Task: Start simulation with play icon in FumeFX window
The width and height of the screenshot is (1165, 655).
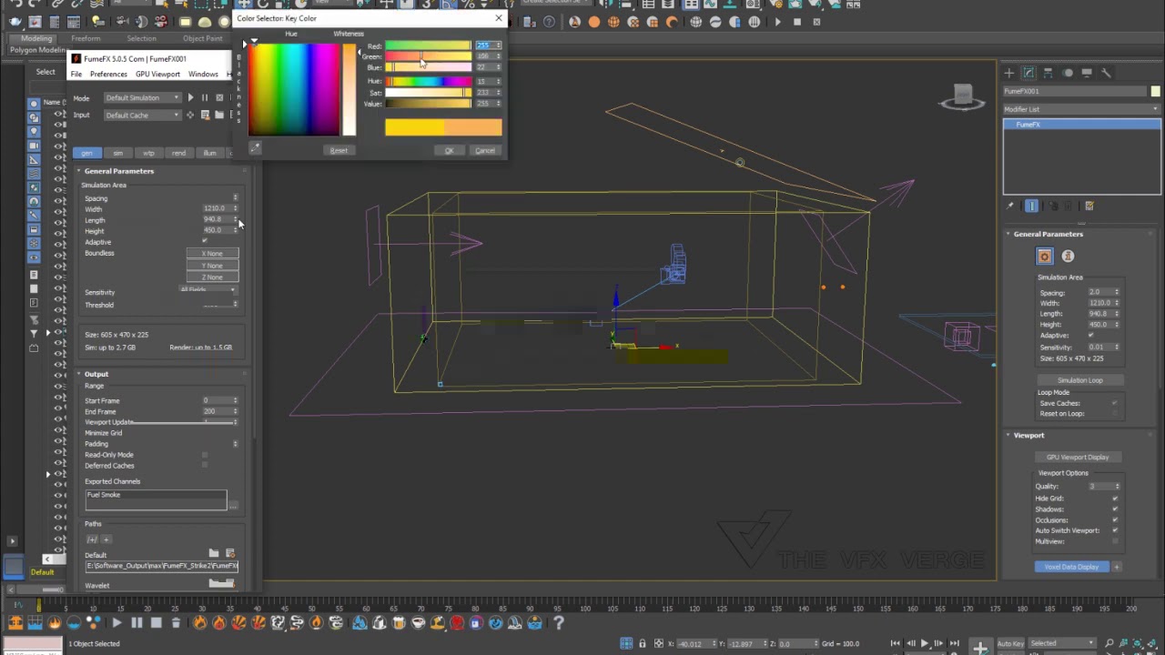Action: (190, 97)
